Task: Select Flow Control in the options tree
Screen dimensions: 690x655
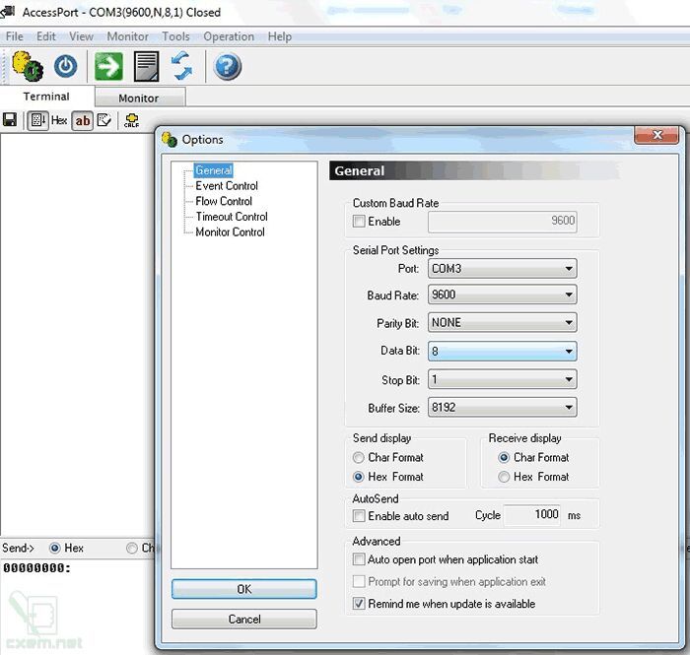Action: click(224, 201)
